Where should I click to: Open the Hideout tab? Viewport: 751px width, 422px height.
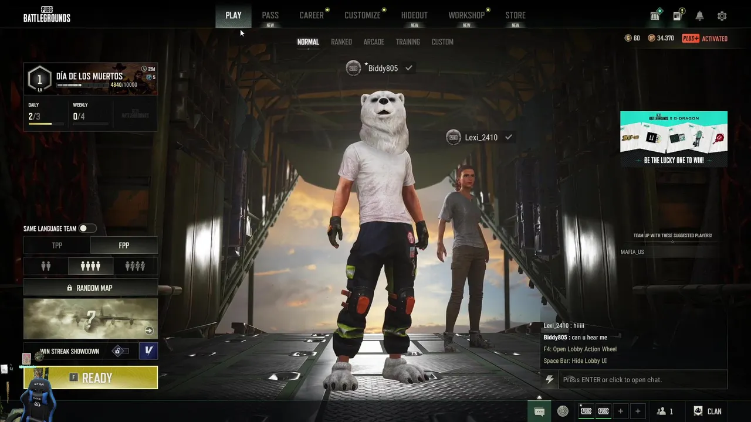click(414, 15)
